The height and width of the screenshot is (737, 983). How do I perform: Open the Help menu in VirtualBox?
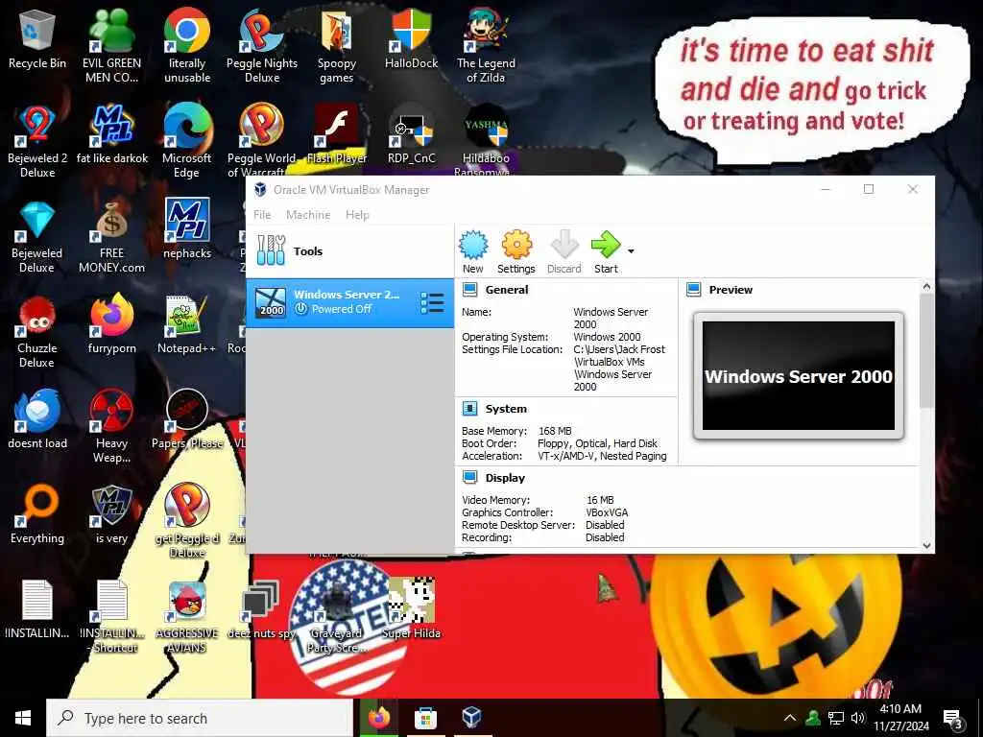coord(357,214)
